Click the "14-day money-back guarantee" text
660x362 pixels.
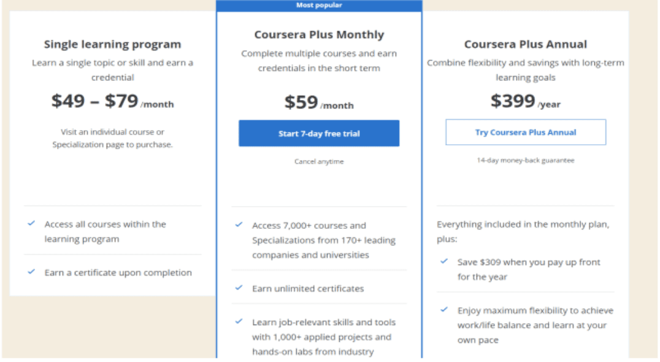pyautogui.click(x=526, y=160)
